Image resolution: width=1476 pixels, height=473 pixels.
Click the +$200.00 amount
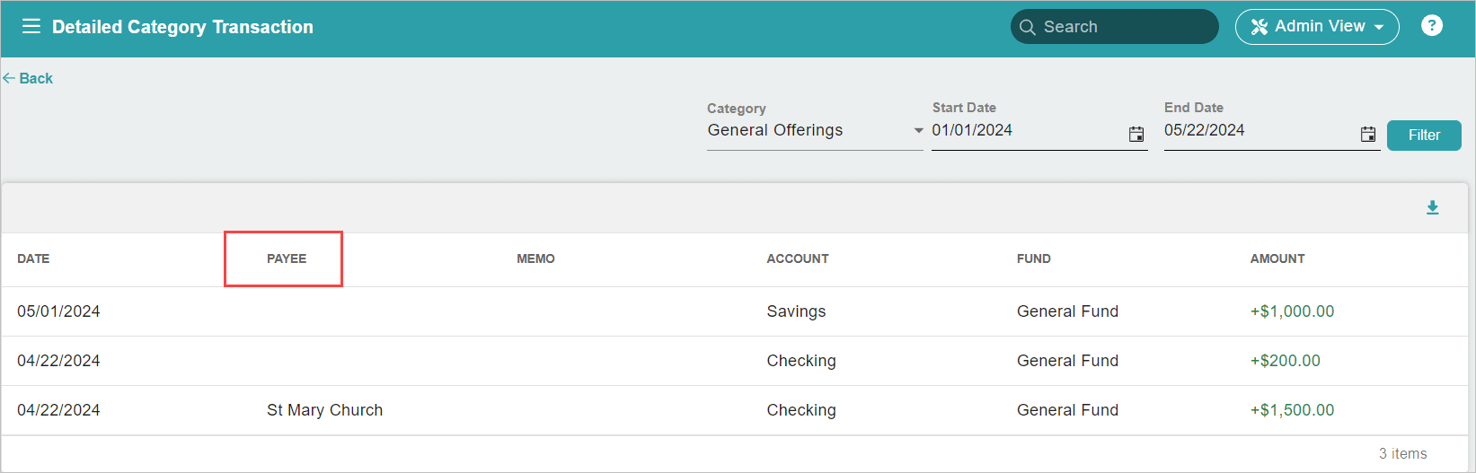coord(1286,361)
